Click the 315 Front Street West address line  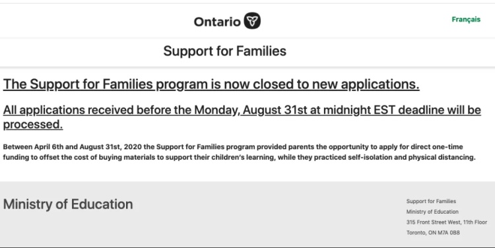tap(447, 222)
